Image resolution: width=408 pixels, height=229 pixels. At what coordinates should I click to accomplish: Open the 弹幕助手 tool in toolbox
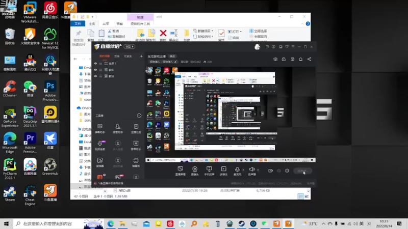(100, 128)
